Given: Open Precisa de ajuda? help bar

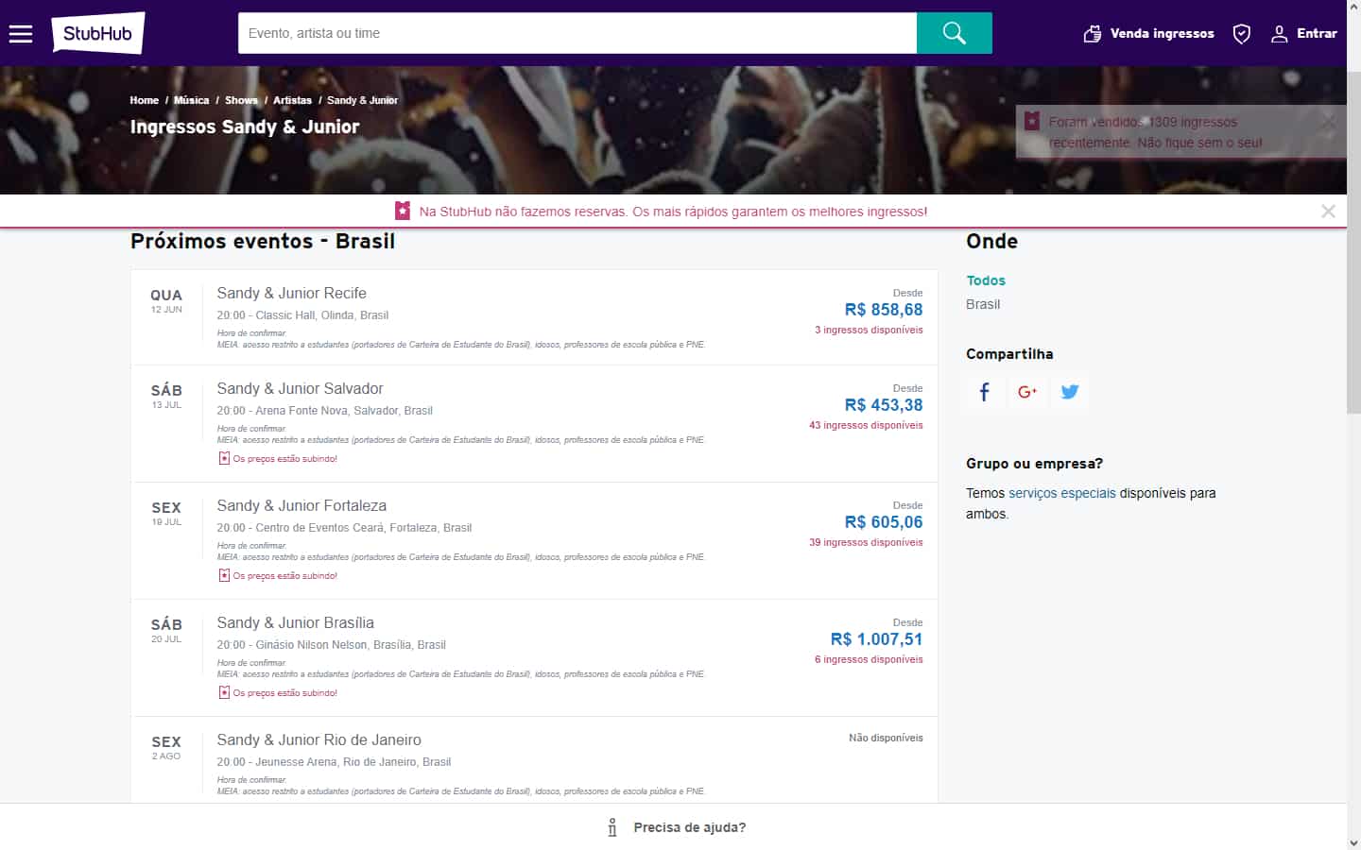Looking at the screenshot, I should [x=673, y=827].
